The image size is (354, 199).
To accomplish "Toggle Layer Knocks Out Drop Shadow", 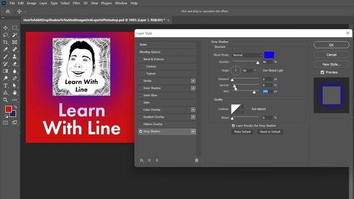I will (x=233, y=125).
